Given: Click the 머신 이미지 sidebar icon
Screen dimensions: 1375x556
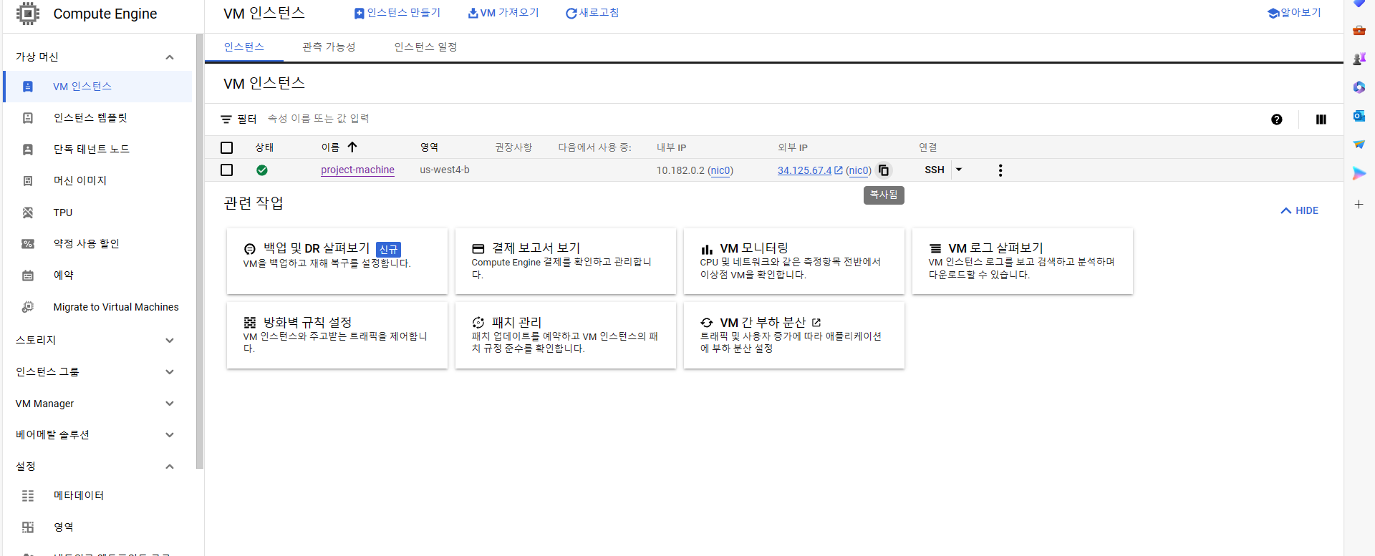Looking at the screenshot, I should pyautogui.click(x=28, y=181).
